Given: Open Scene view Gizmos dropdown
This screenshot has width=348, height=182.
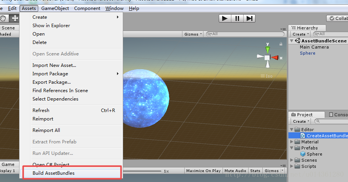Looking at the screenshot, I should tap(193, 34).
